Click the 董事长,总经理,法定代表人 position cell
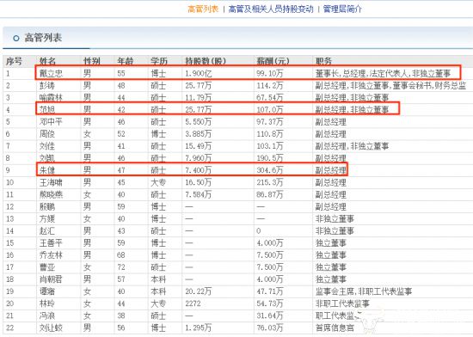 [383, 73]
